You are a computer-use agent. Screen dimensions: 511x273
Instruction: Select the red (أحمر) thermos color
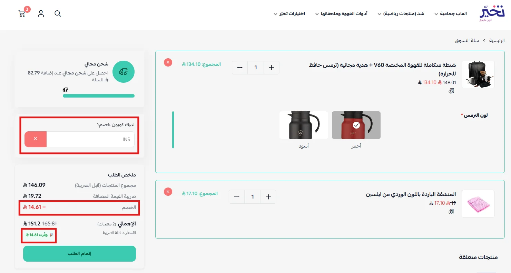(x=356, y=125)
